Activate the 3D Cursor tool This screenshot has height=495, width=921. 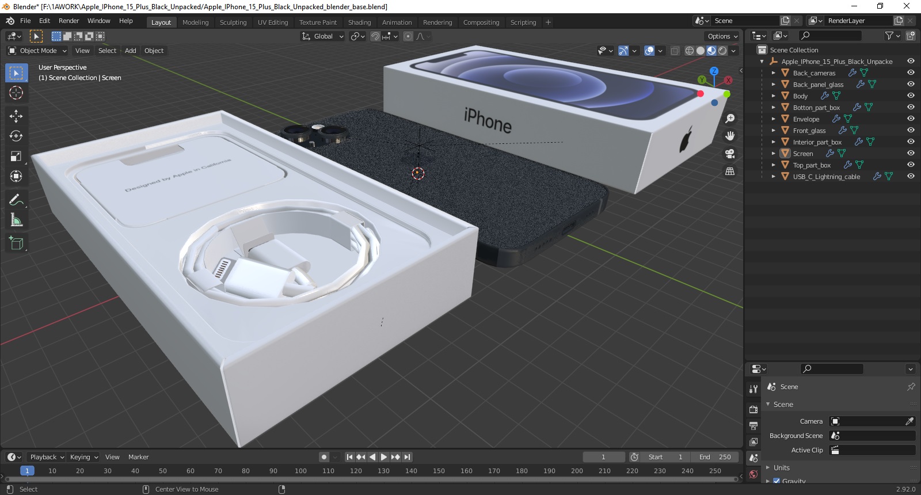coord(16,93)
